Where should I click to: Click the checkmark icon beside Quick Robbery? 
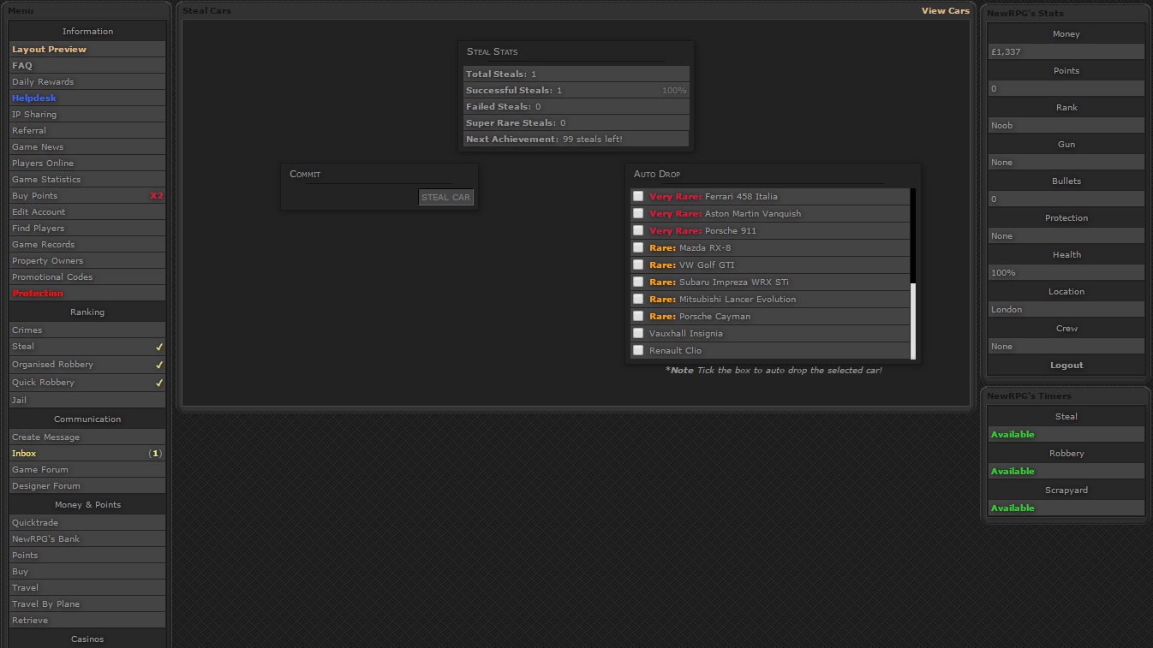[158, 383]
